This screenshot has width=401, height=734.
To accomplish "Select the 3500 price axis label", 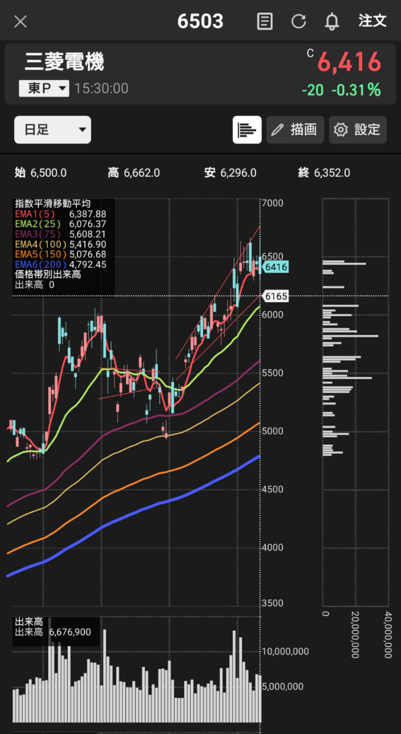I will [x=273, y=603].
